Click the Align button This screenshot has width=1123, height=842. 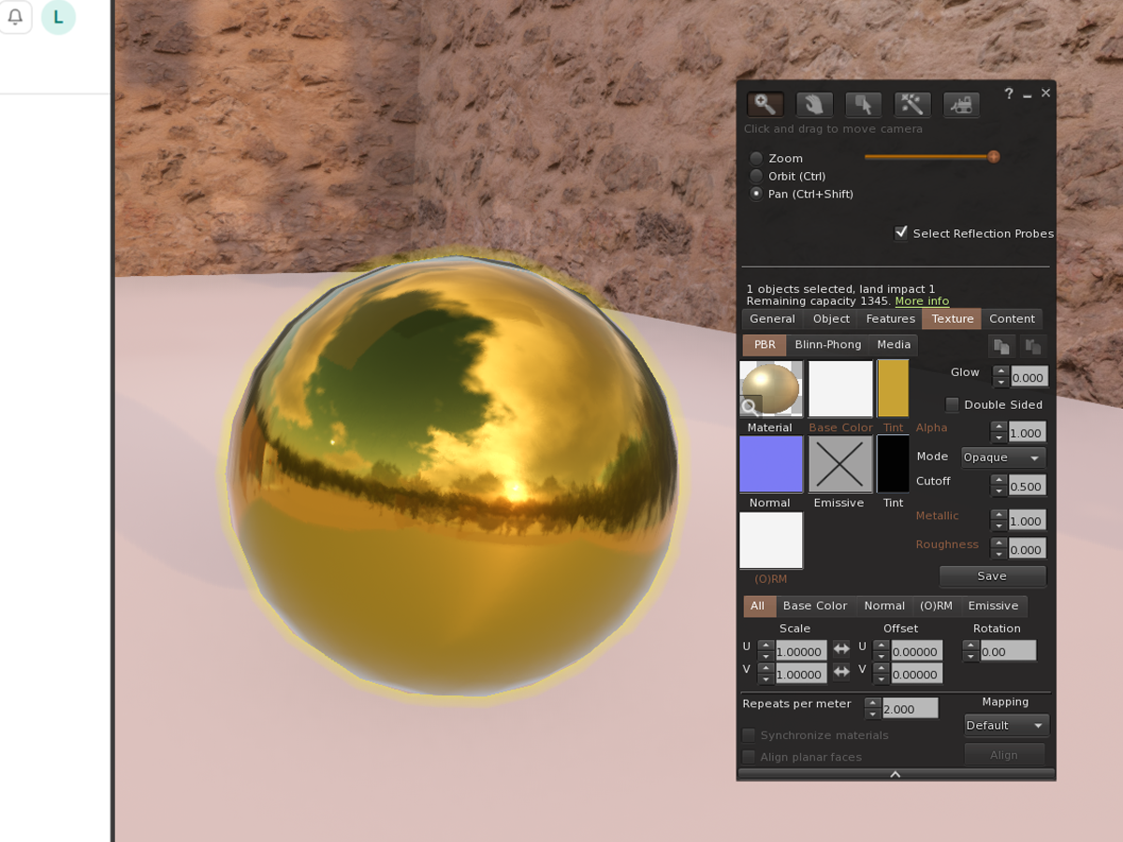pos(1004,755)
